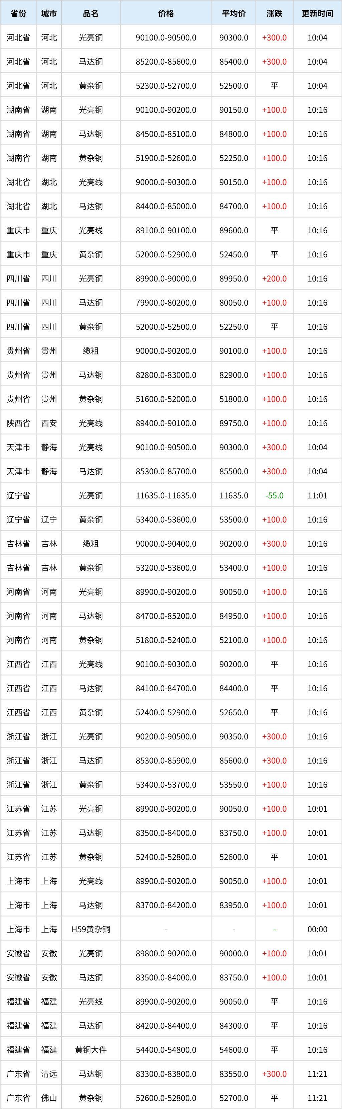Click the 11:01 update time cell

click(x=318, y=495)
